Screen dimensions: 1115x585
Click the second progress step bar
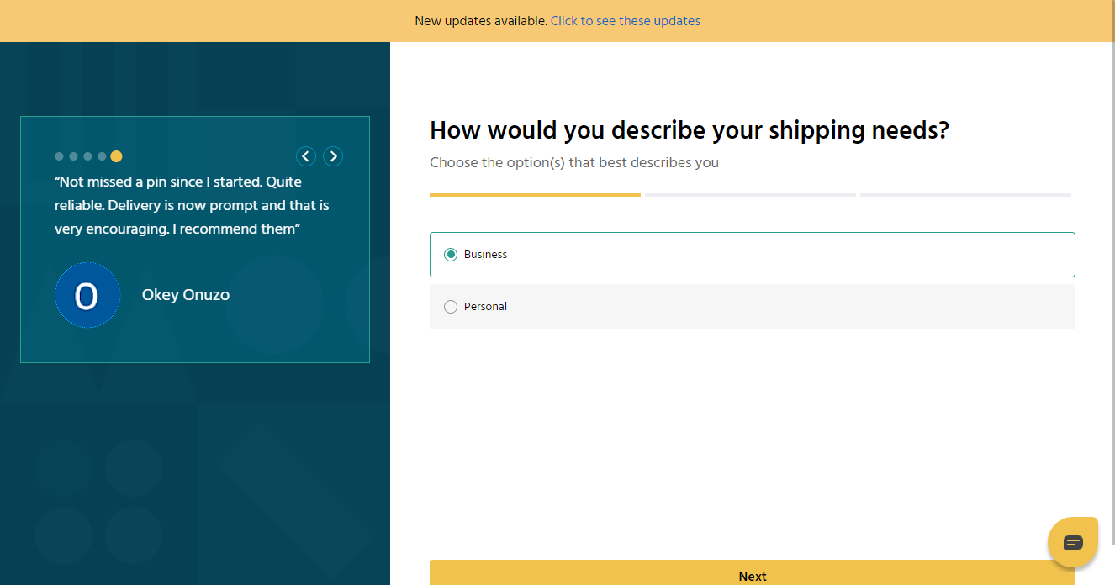[750, 195]
